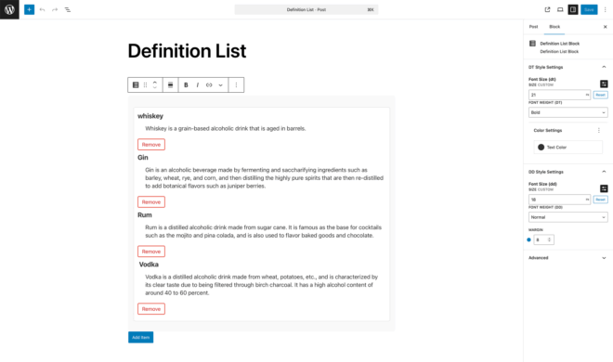This screenshot has width=613, height=362.
Task: Click the link icon in block toolbar
Action: (209, 84)
